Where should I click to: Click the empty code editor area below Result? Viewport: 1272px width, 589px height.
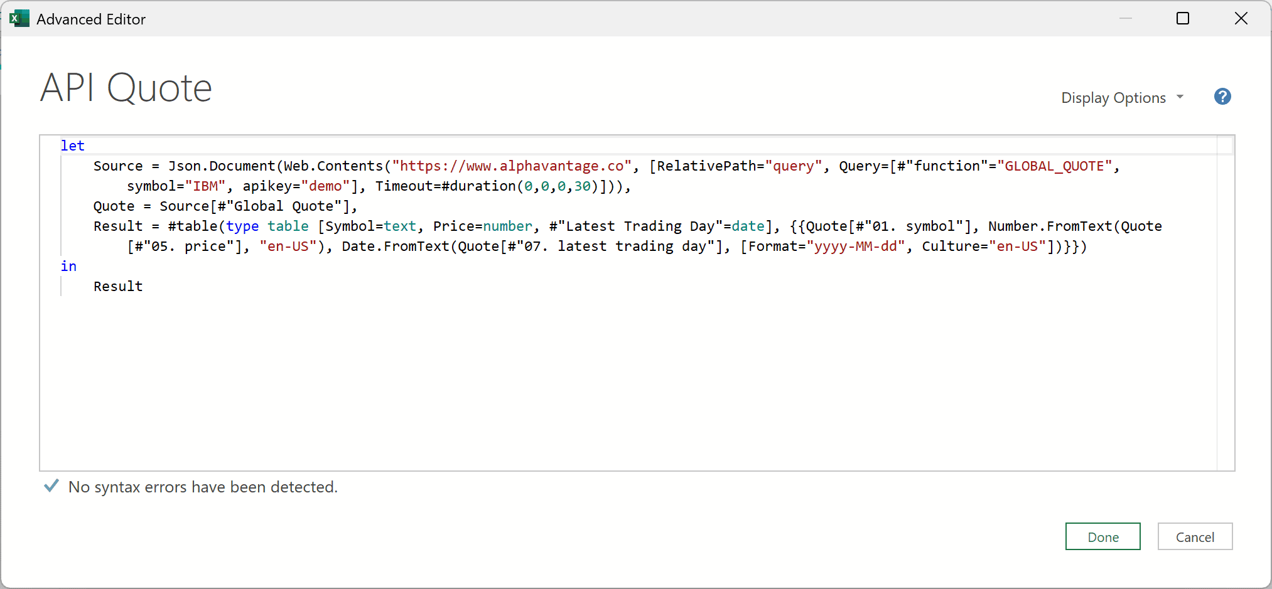coord(628,383)
